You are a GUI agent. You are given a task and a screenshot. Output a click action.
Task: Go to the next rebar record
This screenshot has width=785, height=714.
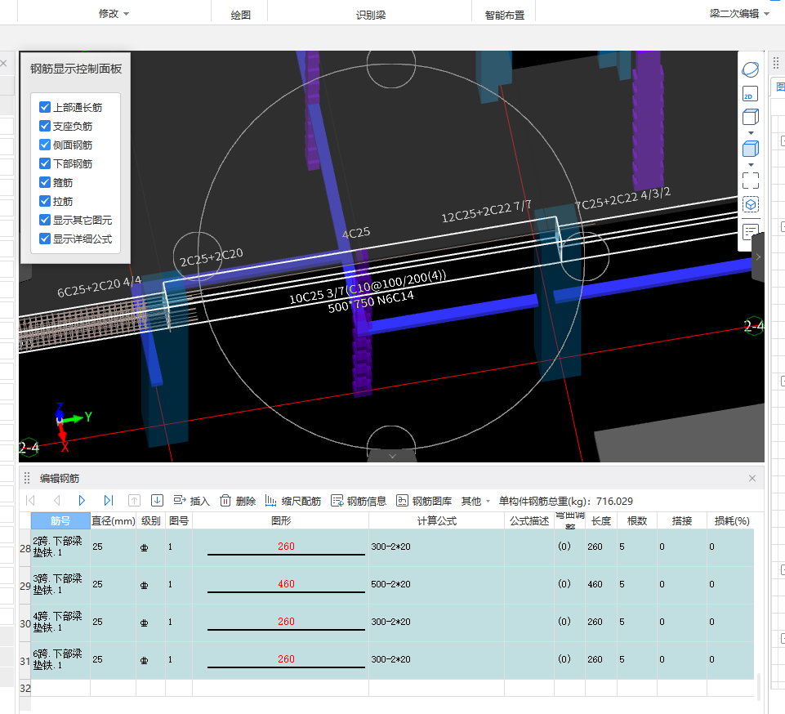click(x=83, y=500)
